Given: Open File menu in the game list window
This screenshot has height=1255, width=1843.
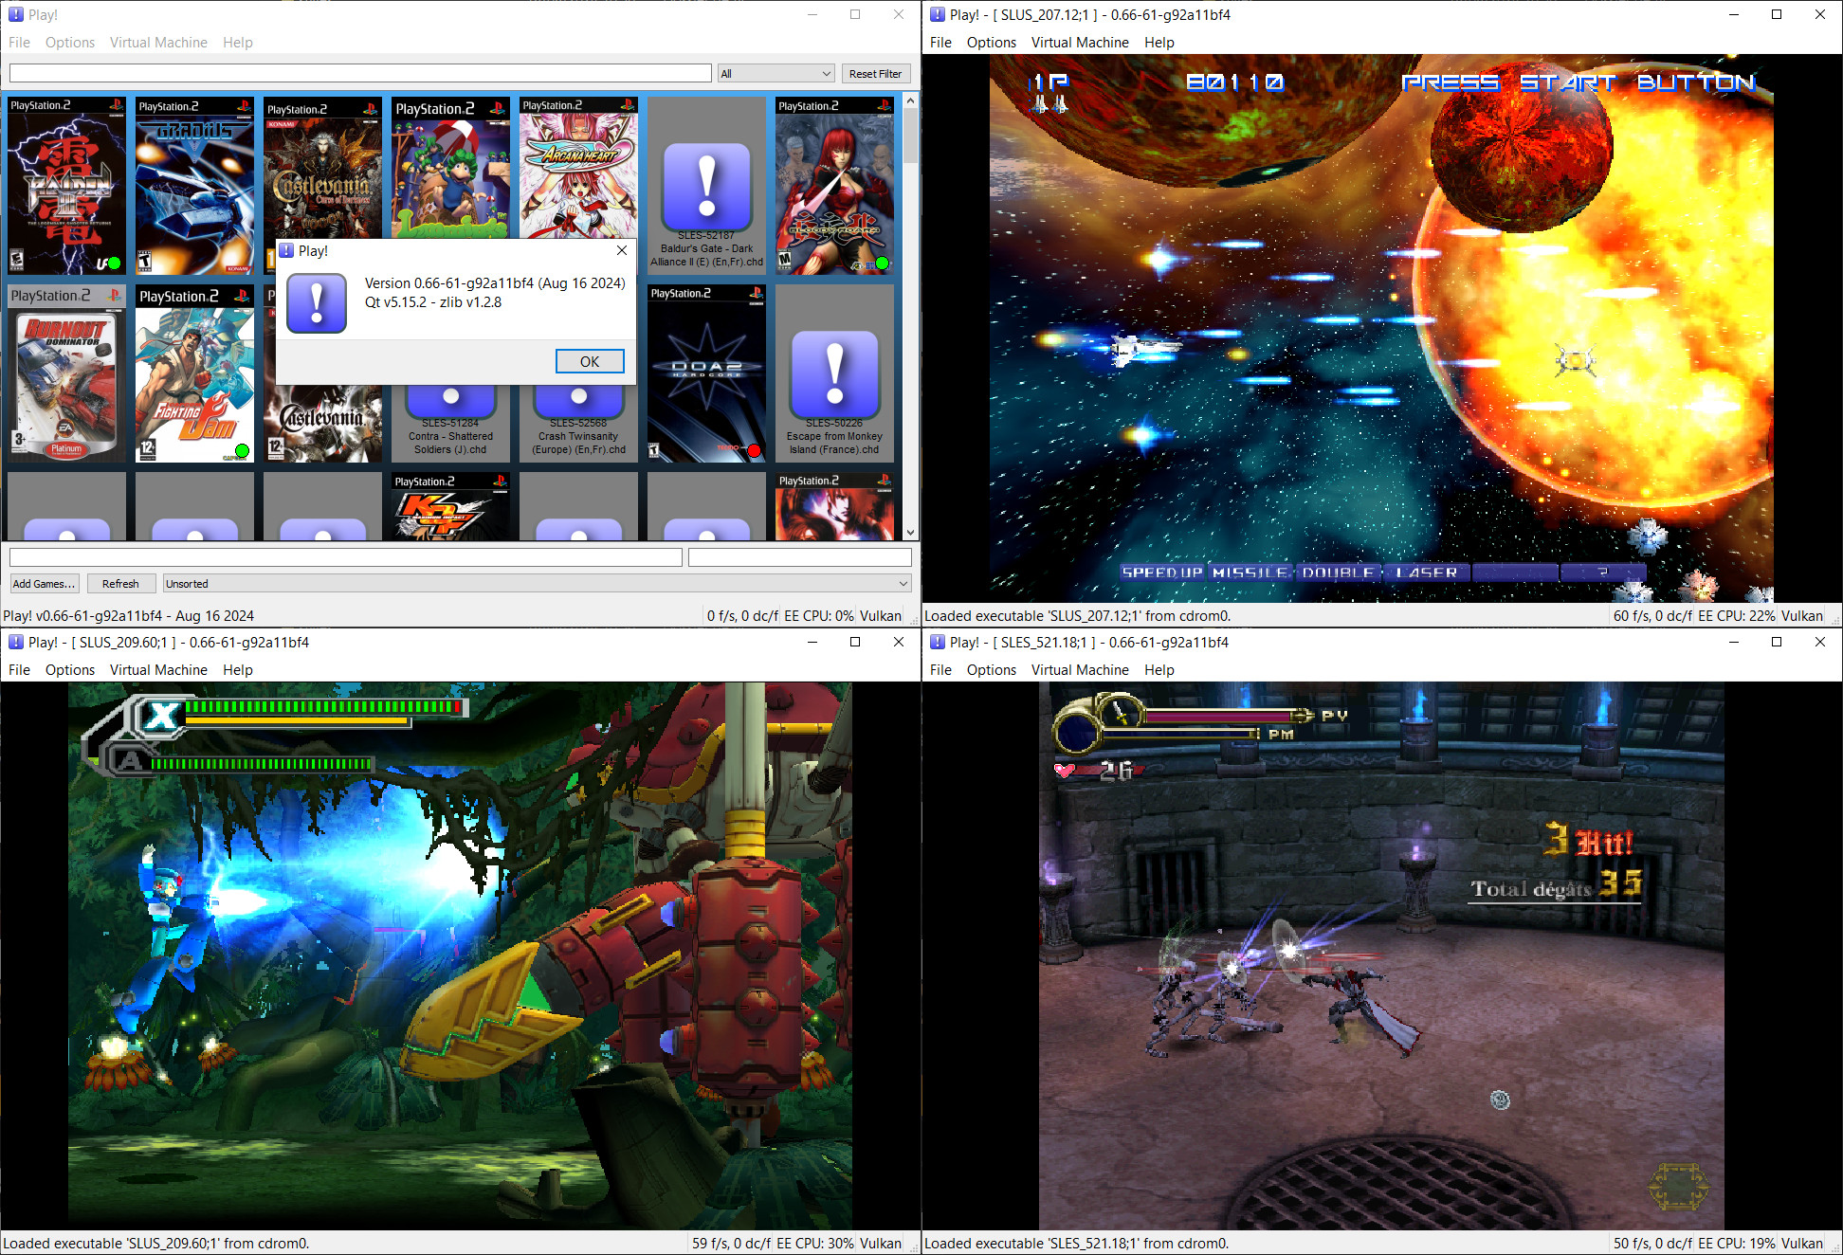Looking at the screenshot, I should pyautogui.click(x=19, y=42).
